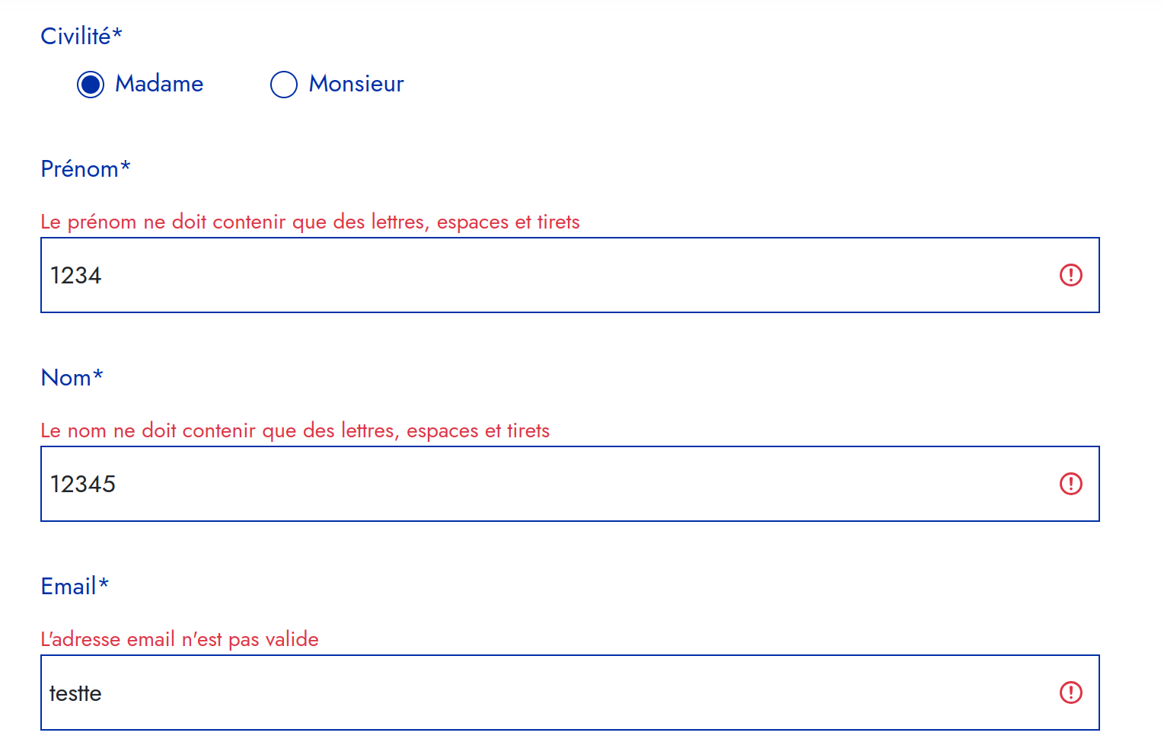Focus the Nom input field

pyautogui.click(x=533, y=484)
